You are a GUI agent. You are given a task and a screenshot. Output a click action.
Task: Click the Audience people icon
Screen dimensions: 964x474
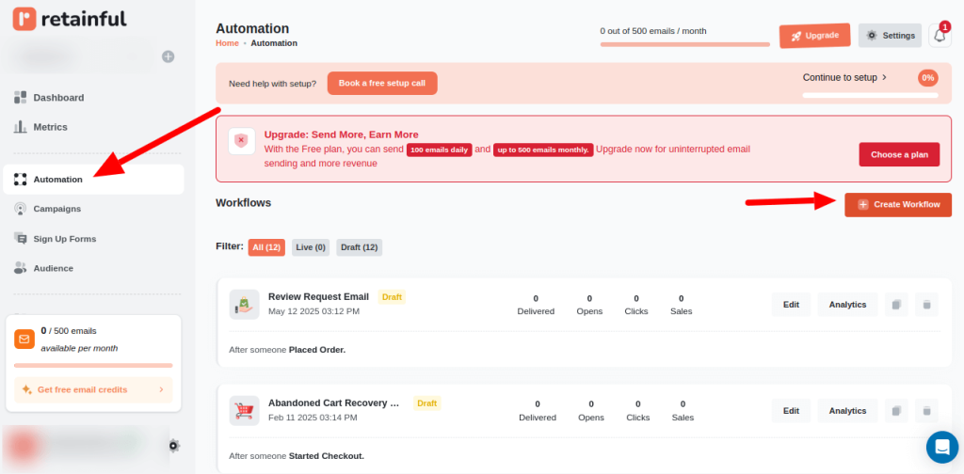pyautogui.click(x=21, y=268)
